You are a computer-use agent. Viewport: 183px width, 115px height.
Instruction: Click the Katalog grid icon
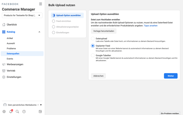point(4,32)
